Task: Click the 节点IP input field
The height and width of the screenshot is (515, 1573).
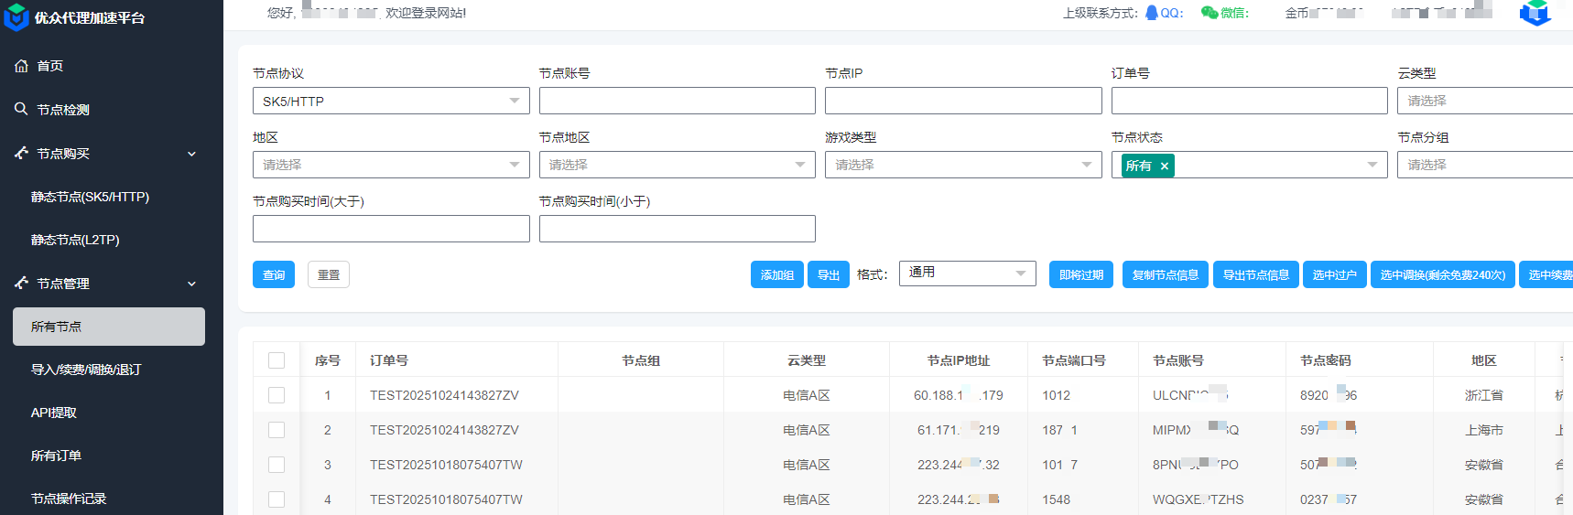Action: pyautogui.click(x=963, y=101)
